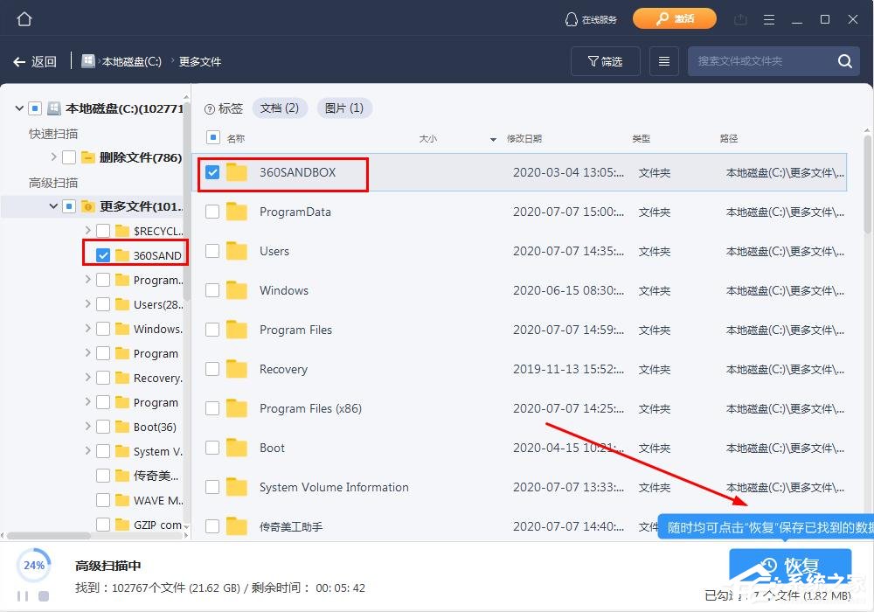Viewport: 874px width, 612px height.
Task: Click the Home icon top-left
Action: click(23, 17)
